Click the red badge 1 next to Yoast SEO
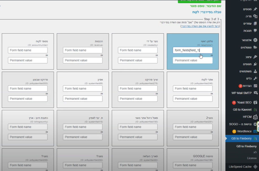The width and height of the screenshot is (259, 171). (234, 103)
